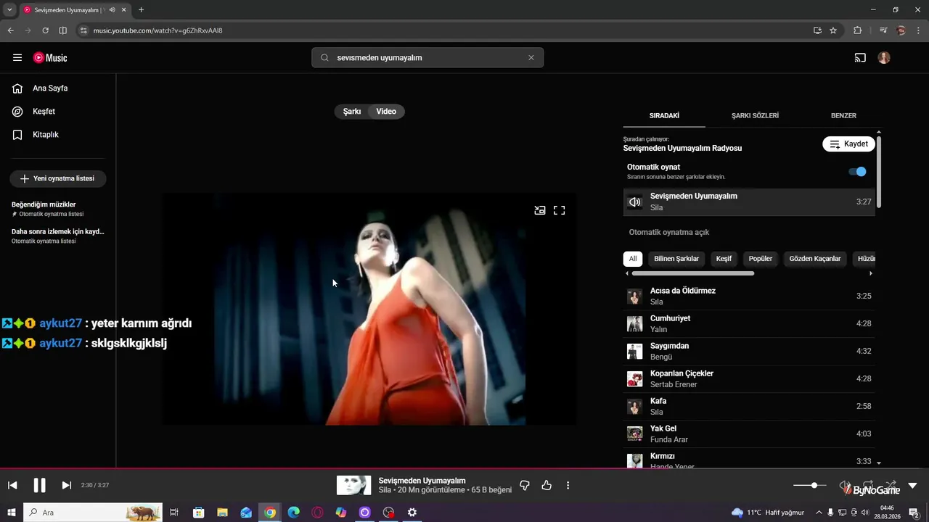
Task: Open Chrome tab search dropdown
Action: click(x=9, y=9)
